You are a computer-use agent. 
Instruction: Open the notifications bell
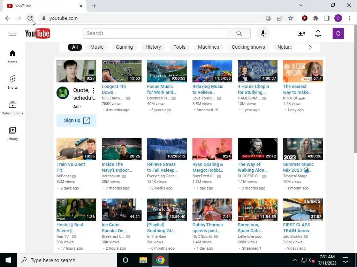tap(318, 33)
